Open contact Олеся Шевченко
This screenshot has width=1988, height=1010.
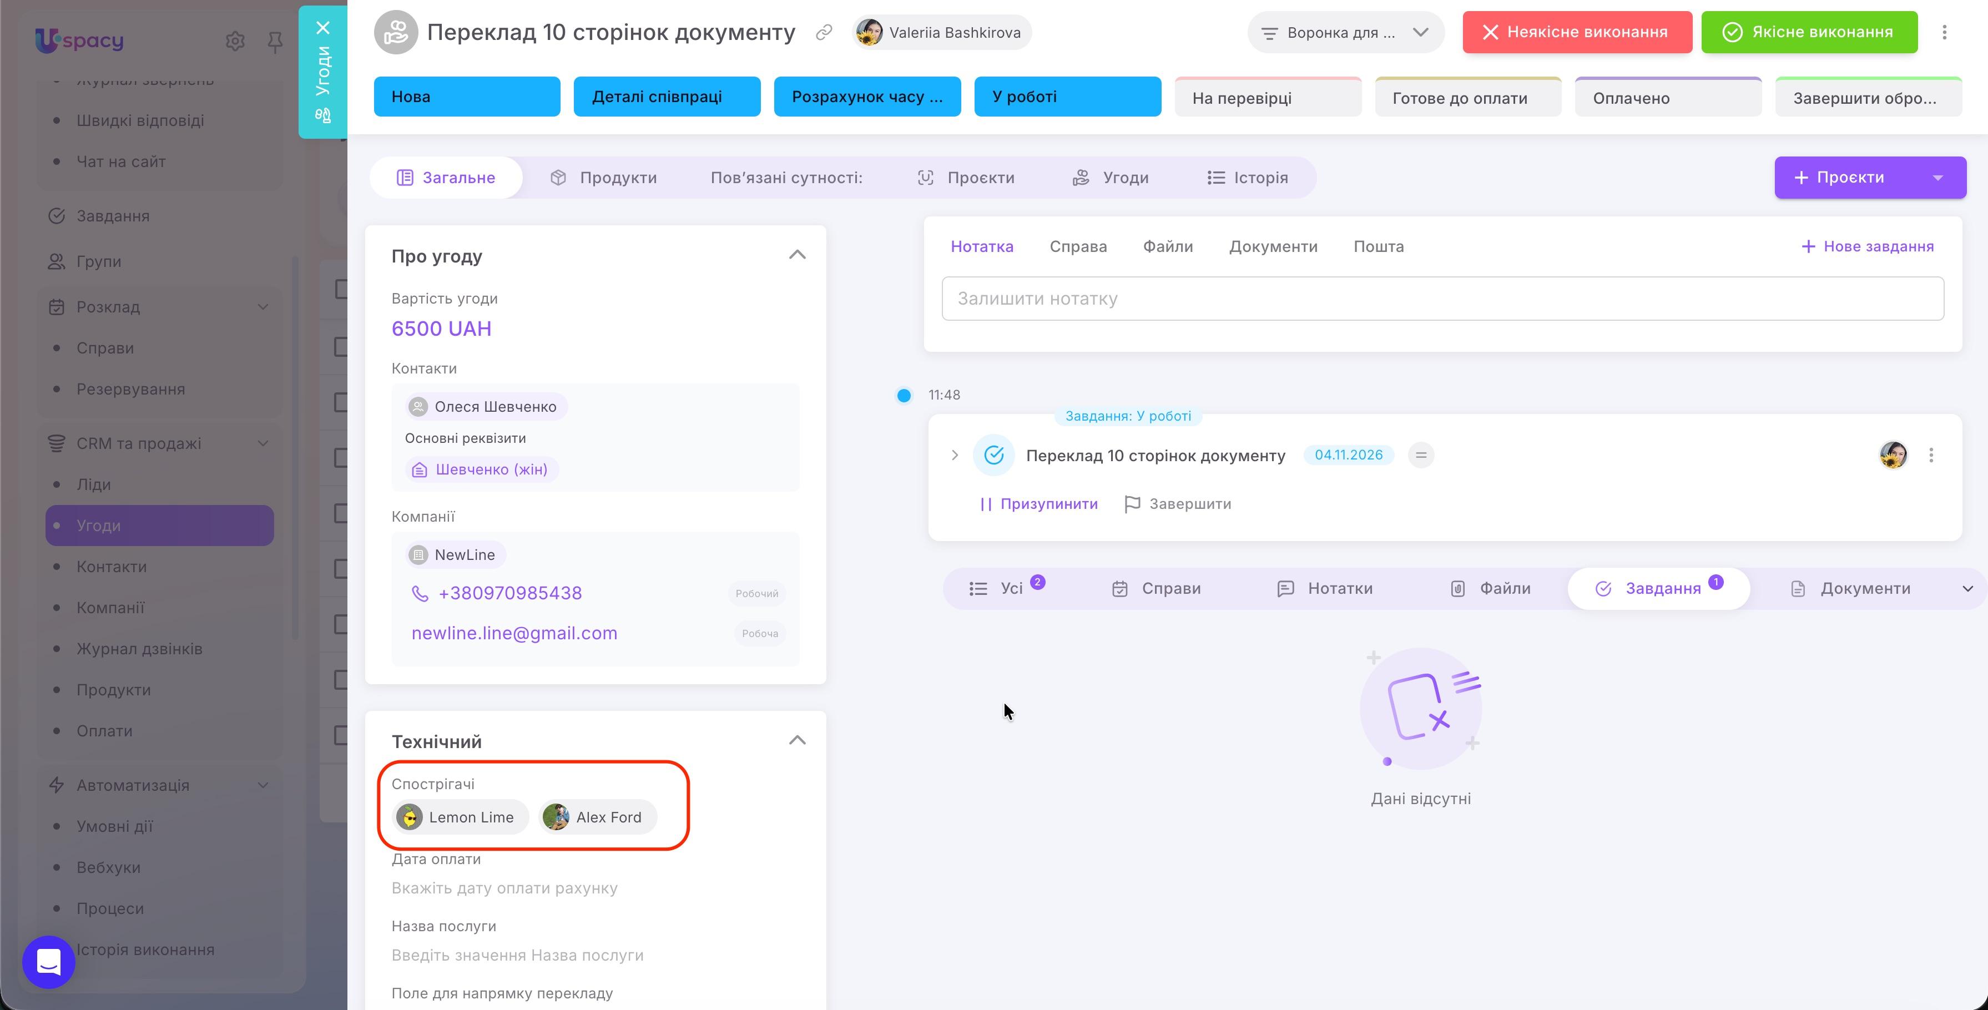[x=486, y=407]
